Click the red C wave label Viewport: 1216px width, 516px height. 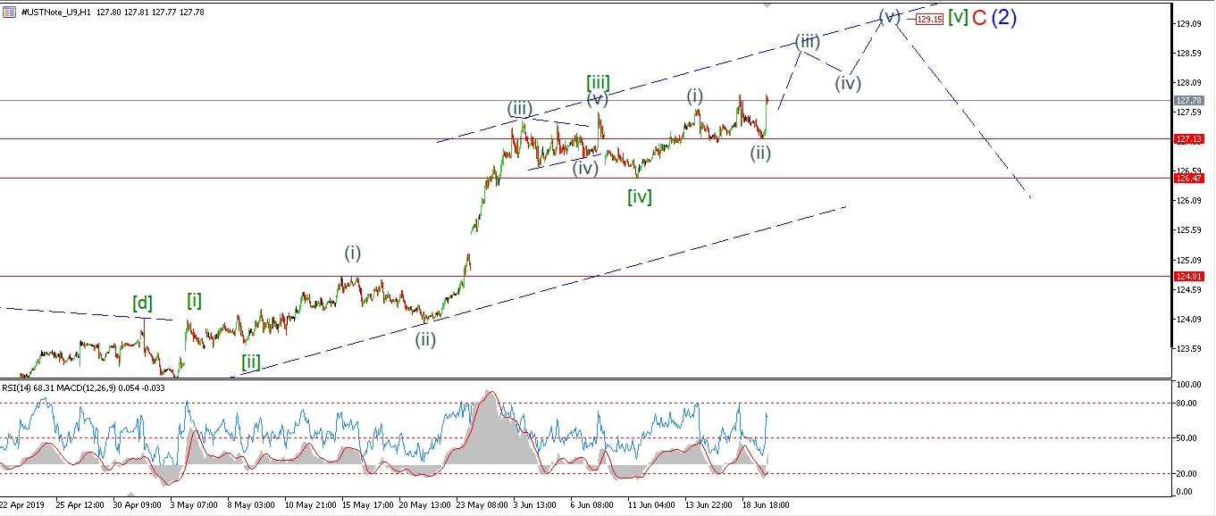(979, 17)
